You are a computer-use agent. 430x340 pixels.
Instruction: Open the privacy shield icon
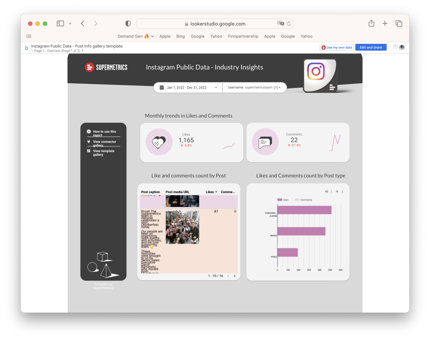128,24
